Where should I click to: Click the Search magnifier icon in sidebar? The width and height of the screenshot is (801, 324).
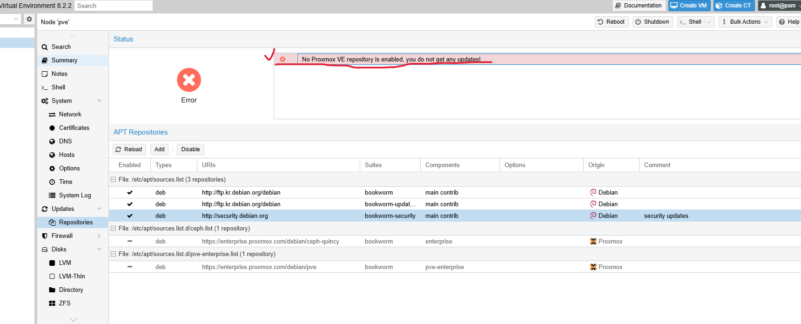point(45,47)
